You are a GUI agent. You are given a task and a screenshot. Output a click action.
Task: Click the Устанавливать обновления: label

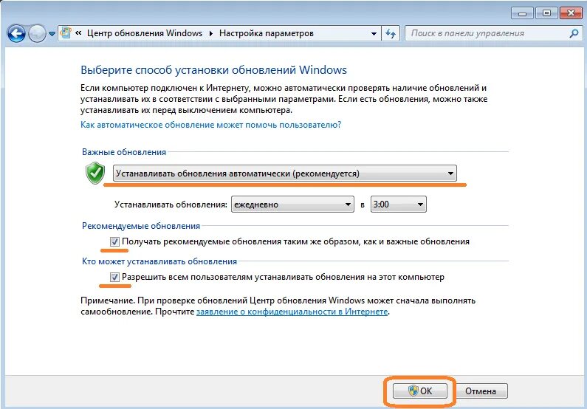[171, 205]
